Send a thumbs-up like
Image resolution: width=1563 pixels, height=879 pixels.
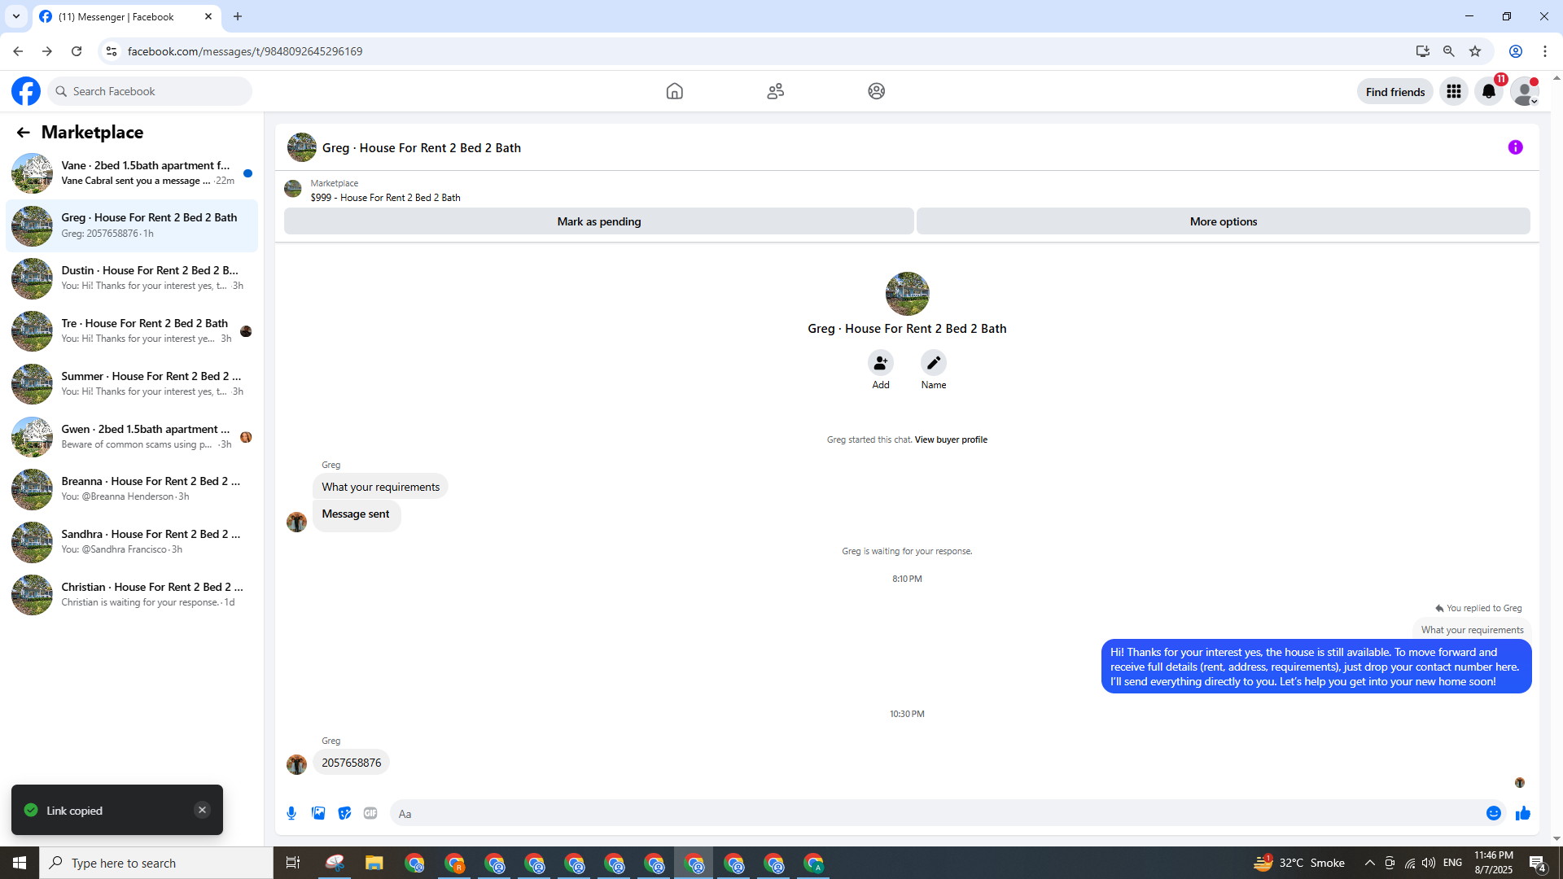point(1522,813)
